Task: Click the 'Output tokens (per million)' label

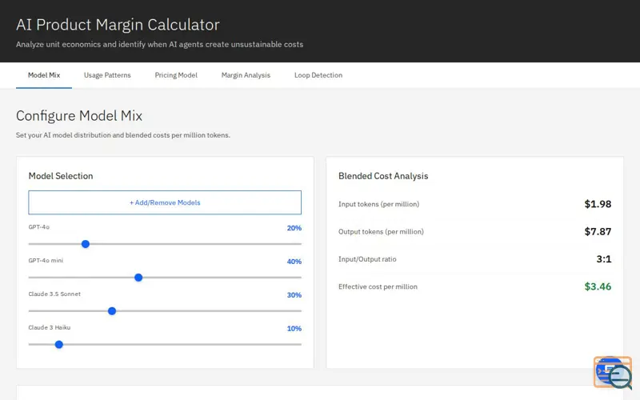Action: pyautogui.click(x=381, y=232)
